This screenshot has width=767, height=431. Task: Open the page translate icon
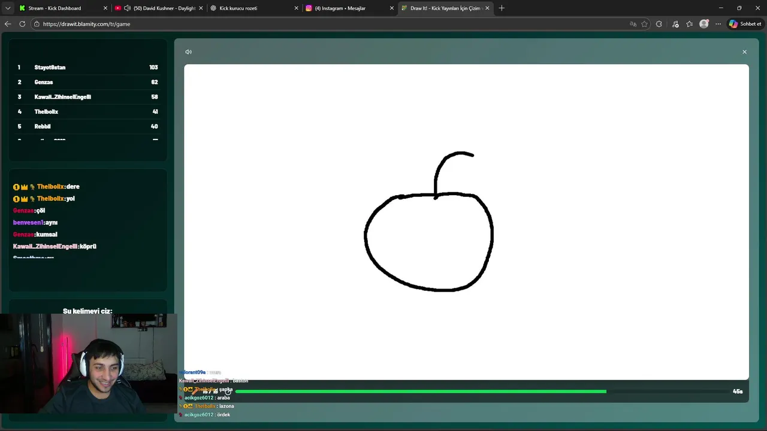[633, 24]
